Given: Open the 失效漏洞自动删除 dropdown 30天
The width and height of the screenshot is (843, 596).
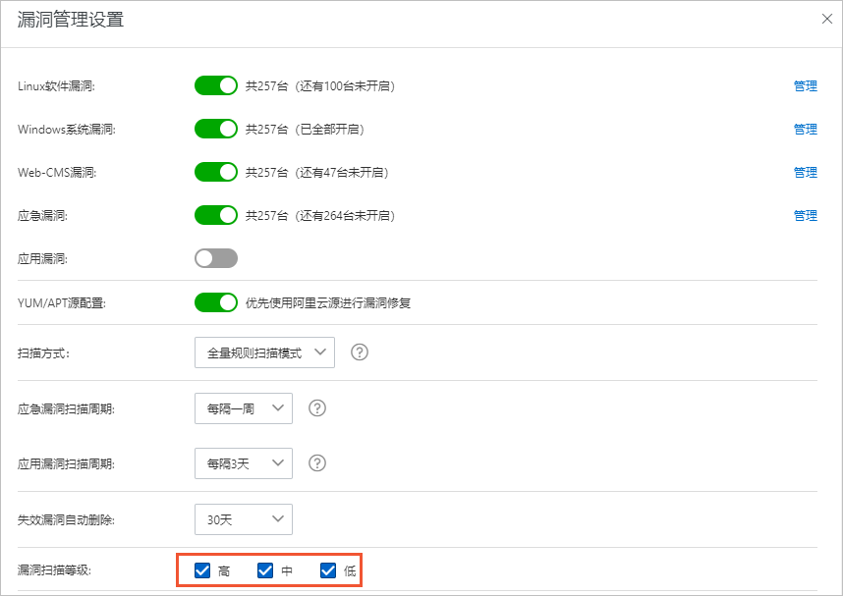Looking at the screenshot, I should [244, 519].
